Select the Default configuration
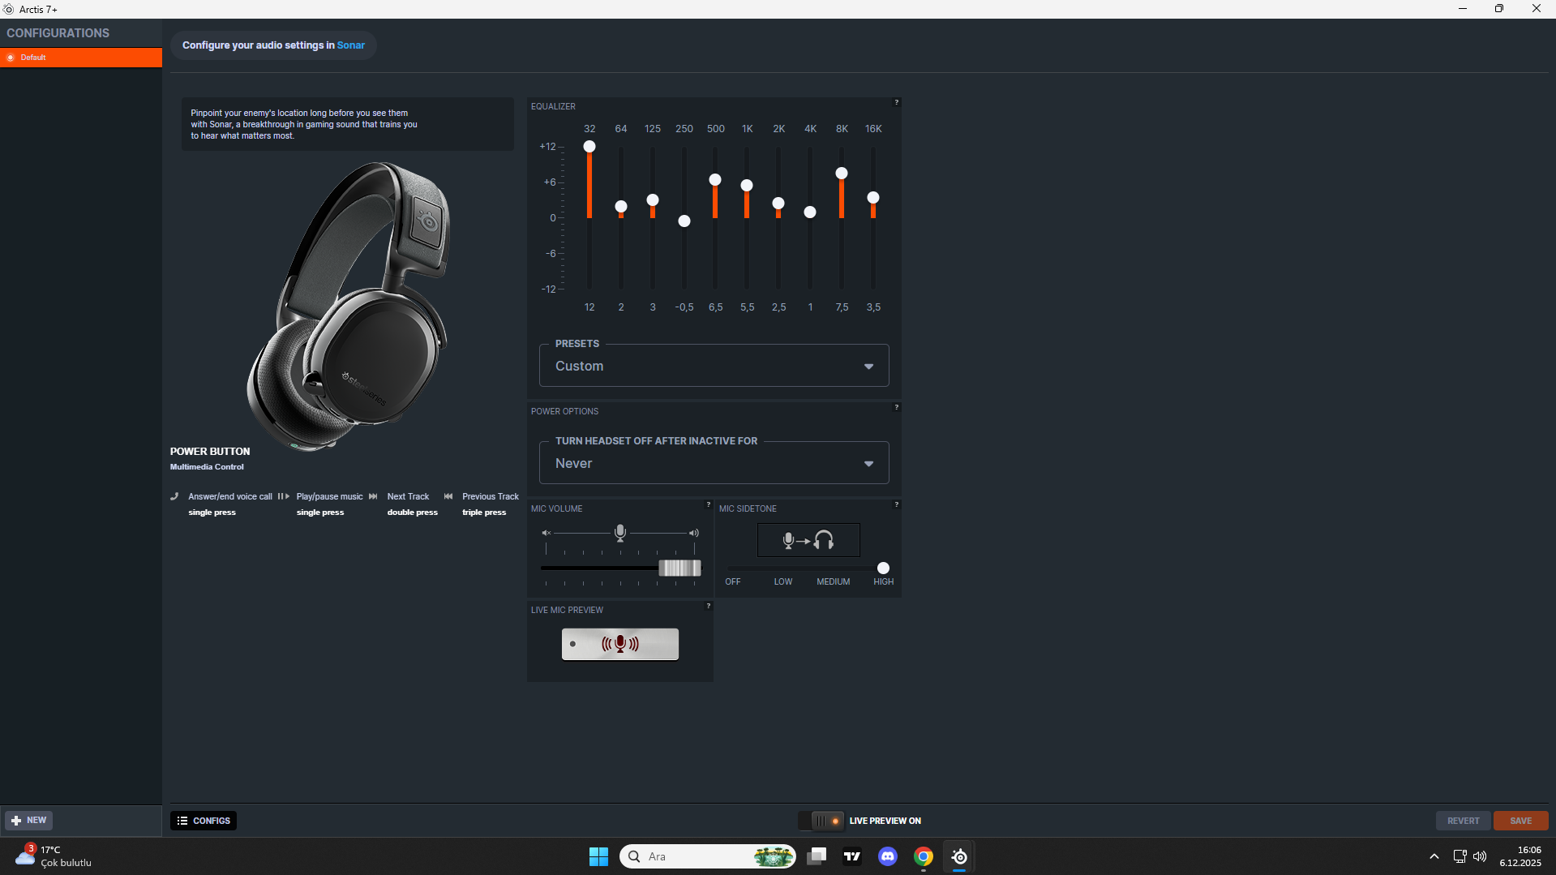Screen dimensions: 1556x875 click(x=81, y=58)
